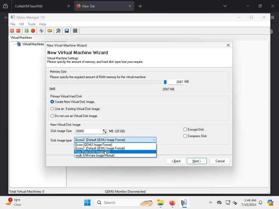Click the Qemu Manager taskbar icon
This screenshot has width=279, height=209.
pos(184,202)
